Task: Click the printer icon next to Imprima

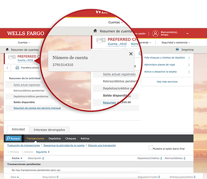Action: click(x=177, y=49)
